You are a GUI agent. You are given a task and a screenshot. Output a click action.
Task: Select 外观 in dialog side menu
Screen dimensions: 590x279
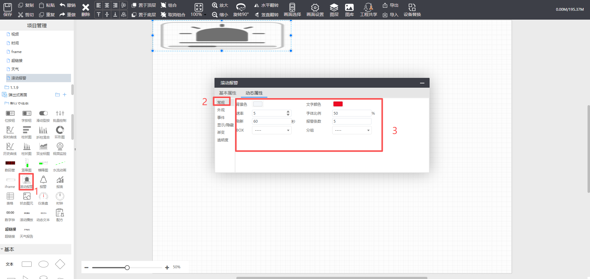point(221,110)
